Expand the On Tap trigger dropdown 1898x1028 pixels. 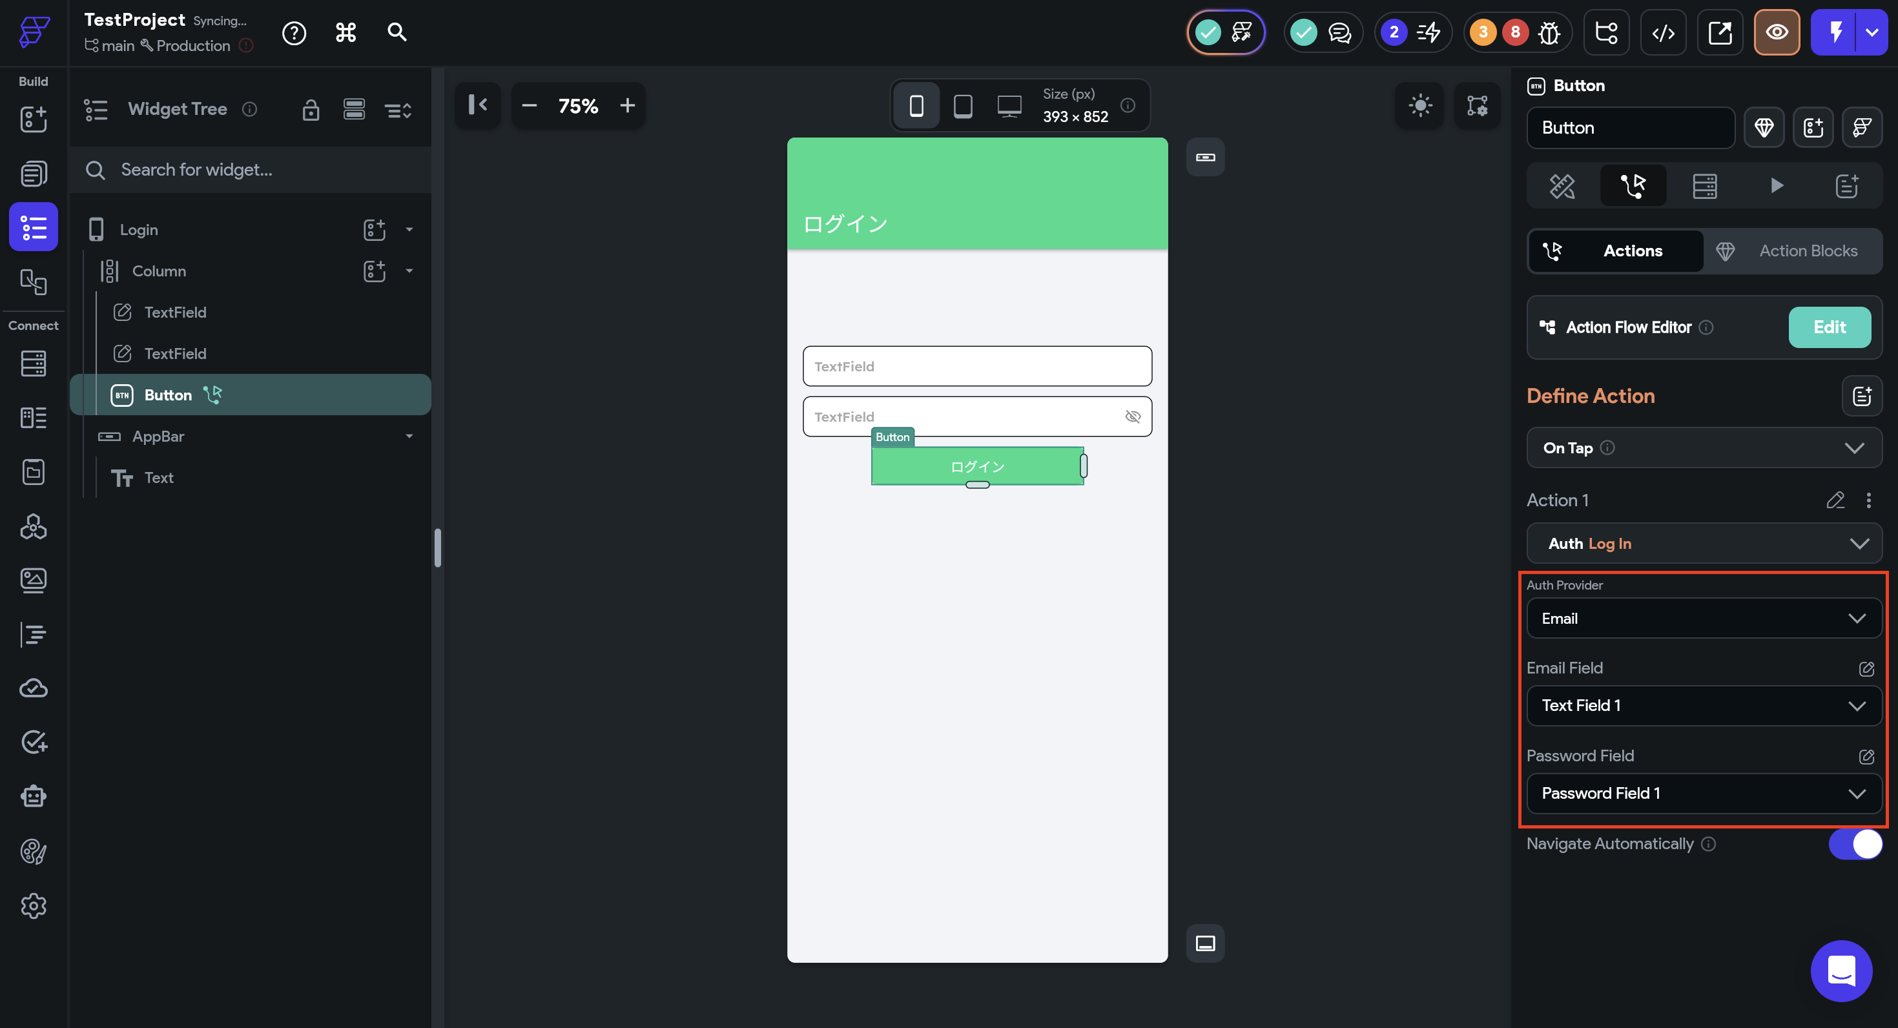click(x=1704, y=448)
